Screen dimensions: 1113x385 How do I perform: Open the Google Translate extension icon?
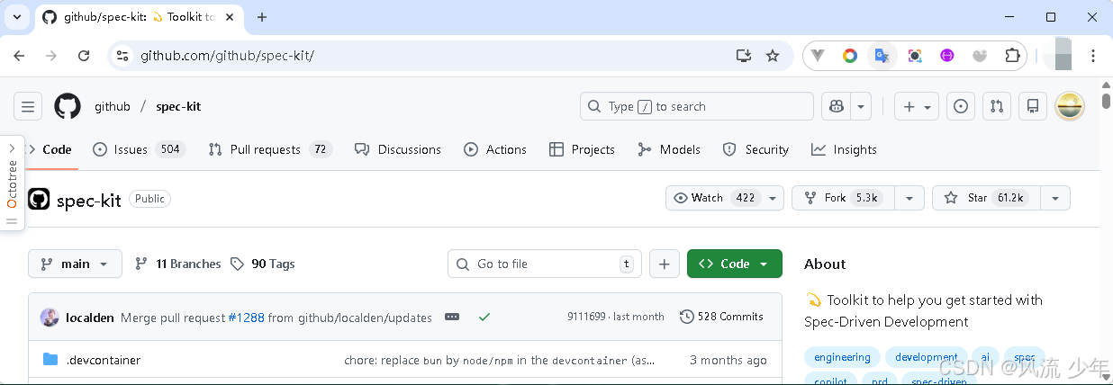click(882, 56)
